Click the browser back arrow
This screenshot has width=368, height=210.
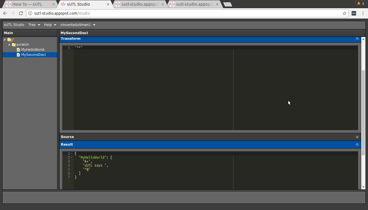point(5,13)
